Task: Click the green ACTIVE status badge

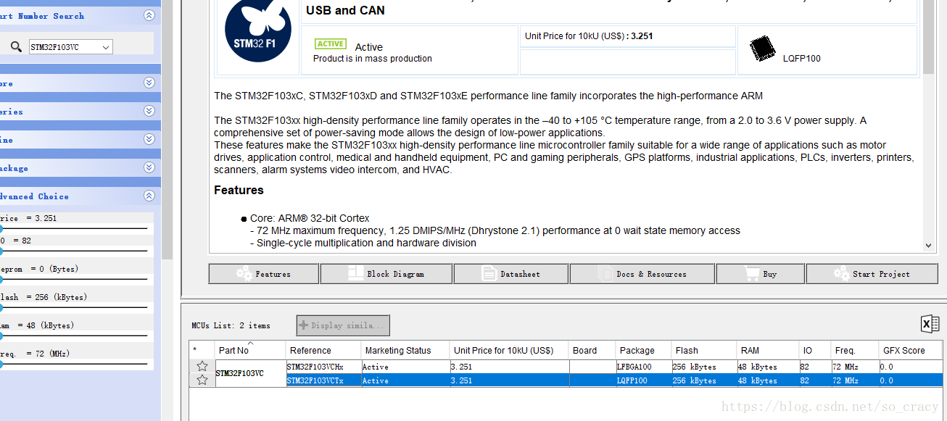Action: [x=331, y=44]
